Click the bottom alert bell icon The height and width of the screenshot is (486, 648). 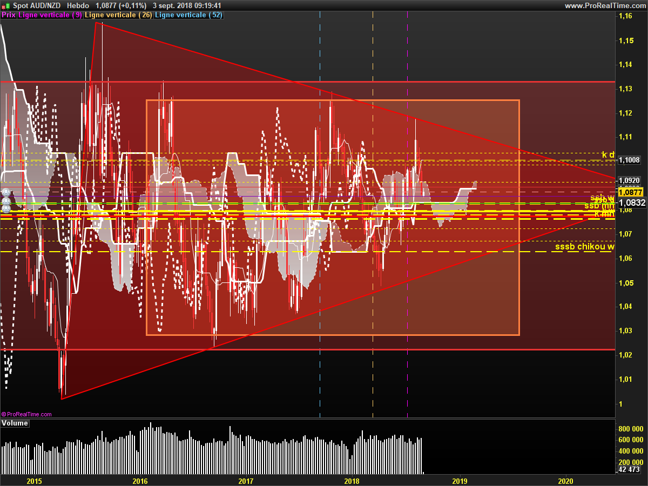coord(5,208)
